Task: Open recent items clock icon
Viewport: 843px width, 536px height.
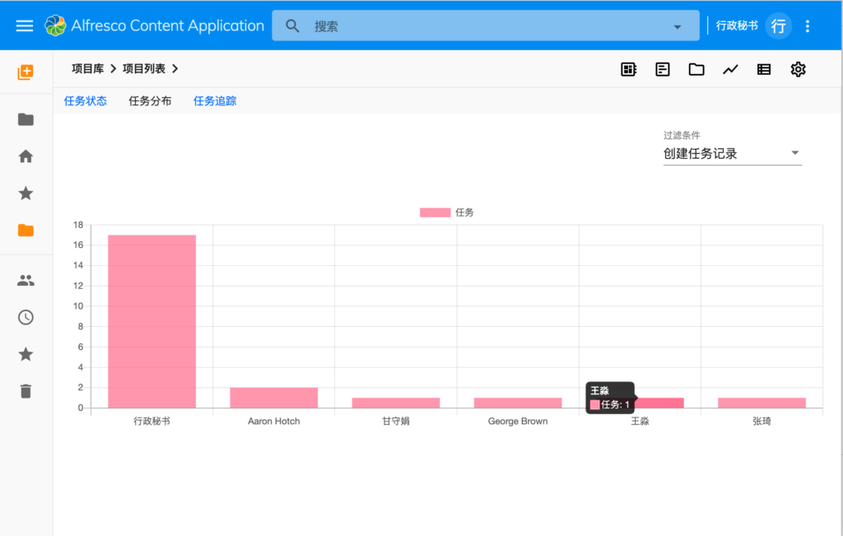Action: 26,317
